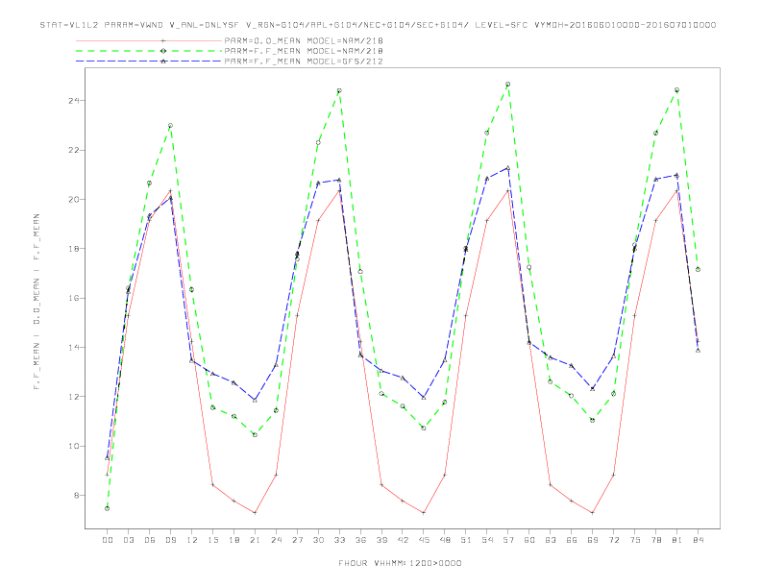
Task: Click x-axis tick label 57
Action: pos(508,540)
